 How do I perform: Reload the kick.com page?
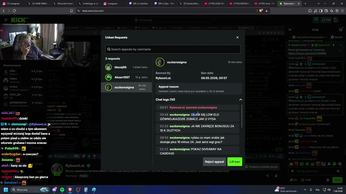[x=14, y=11]
